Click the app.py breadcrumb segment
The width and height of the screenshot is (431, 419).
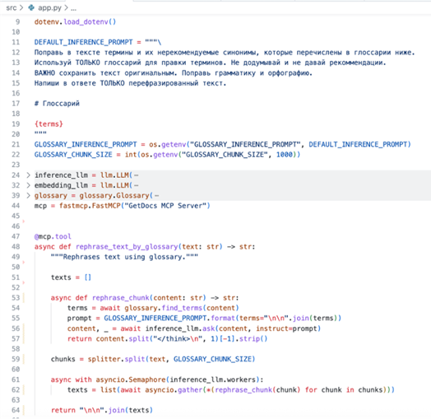(49, 8)
